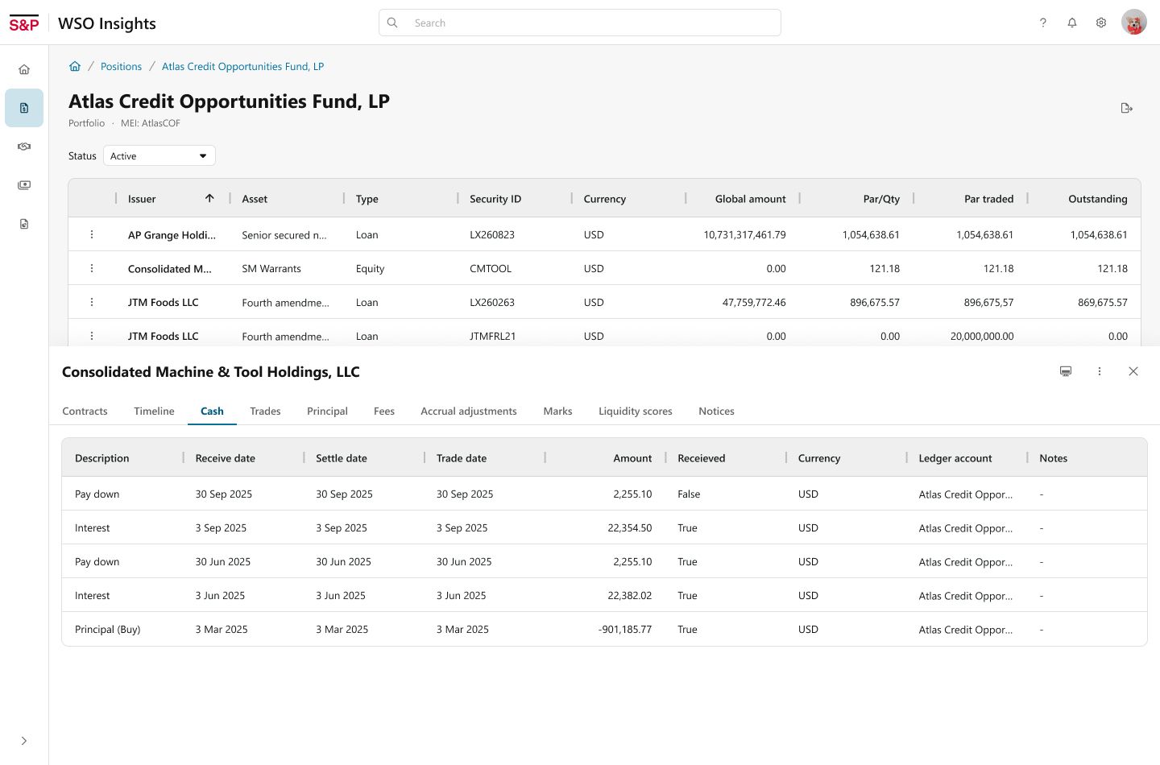Image resolution: width=1160 pixels, height=765 pixels.
Task: Sort by the Notes column header
Action: point(1053,458)
